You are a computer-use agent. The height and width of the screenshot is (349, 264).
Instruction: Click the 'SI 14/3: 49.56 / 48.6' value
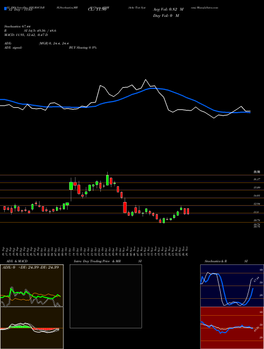pos(40,31)
